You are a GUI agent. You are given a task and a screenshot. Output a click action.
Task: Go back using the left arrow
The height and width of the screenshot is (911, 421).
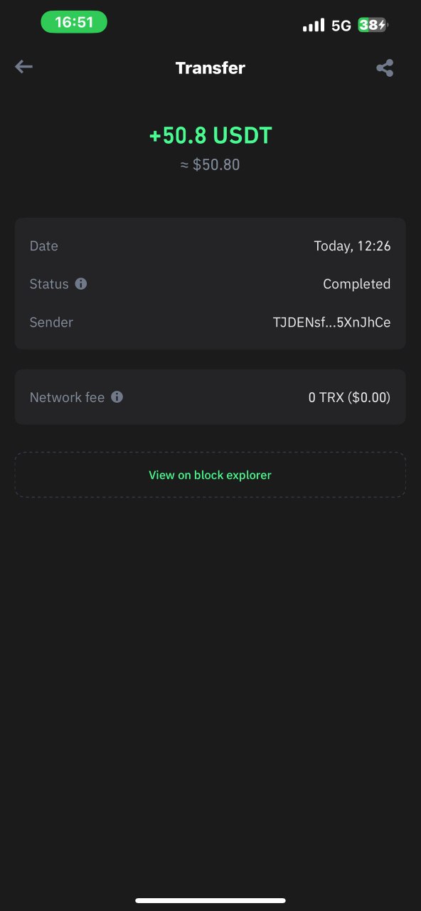23,67
